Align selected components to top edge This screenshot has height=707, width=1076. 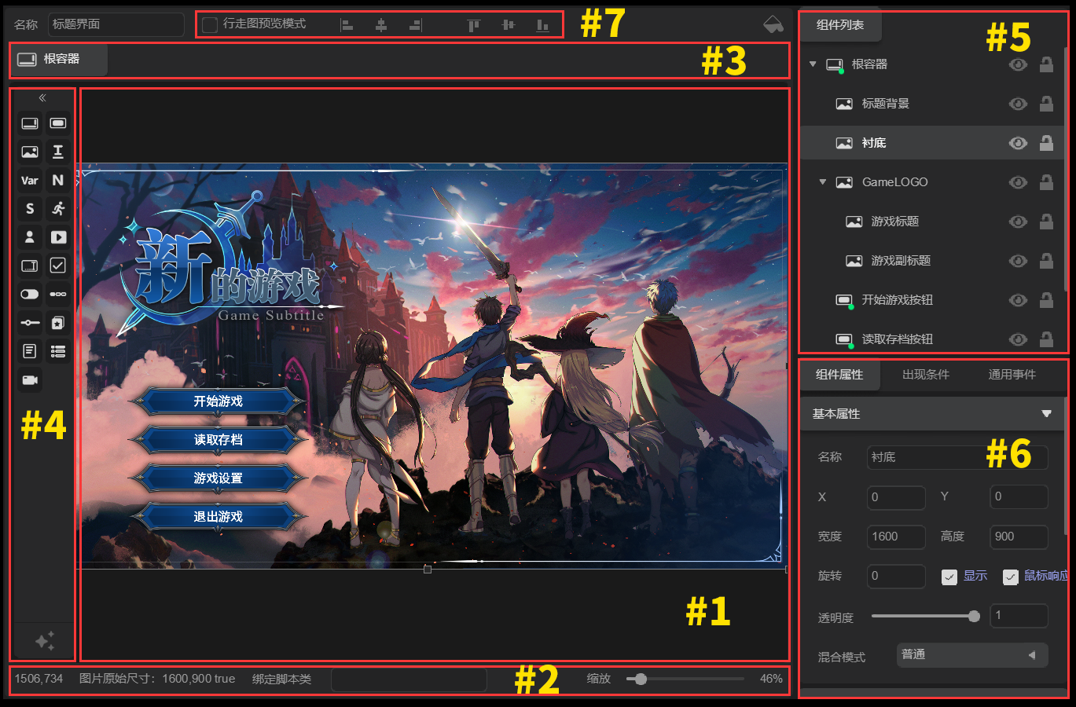click(474, 25)
